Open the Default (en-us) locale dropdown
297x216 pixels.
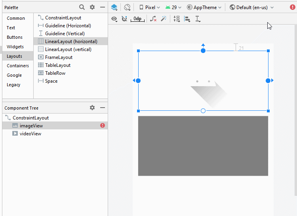(x=252, y=8)
